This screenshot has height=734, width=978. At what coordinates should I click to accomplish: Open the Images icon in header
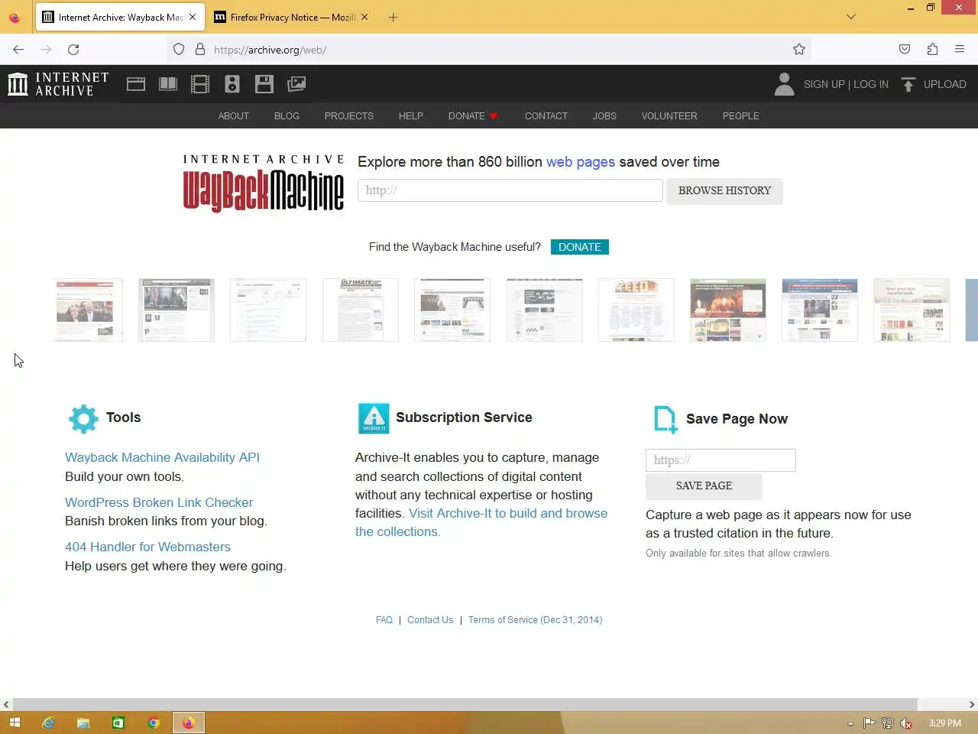(296, 84)
